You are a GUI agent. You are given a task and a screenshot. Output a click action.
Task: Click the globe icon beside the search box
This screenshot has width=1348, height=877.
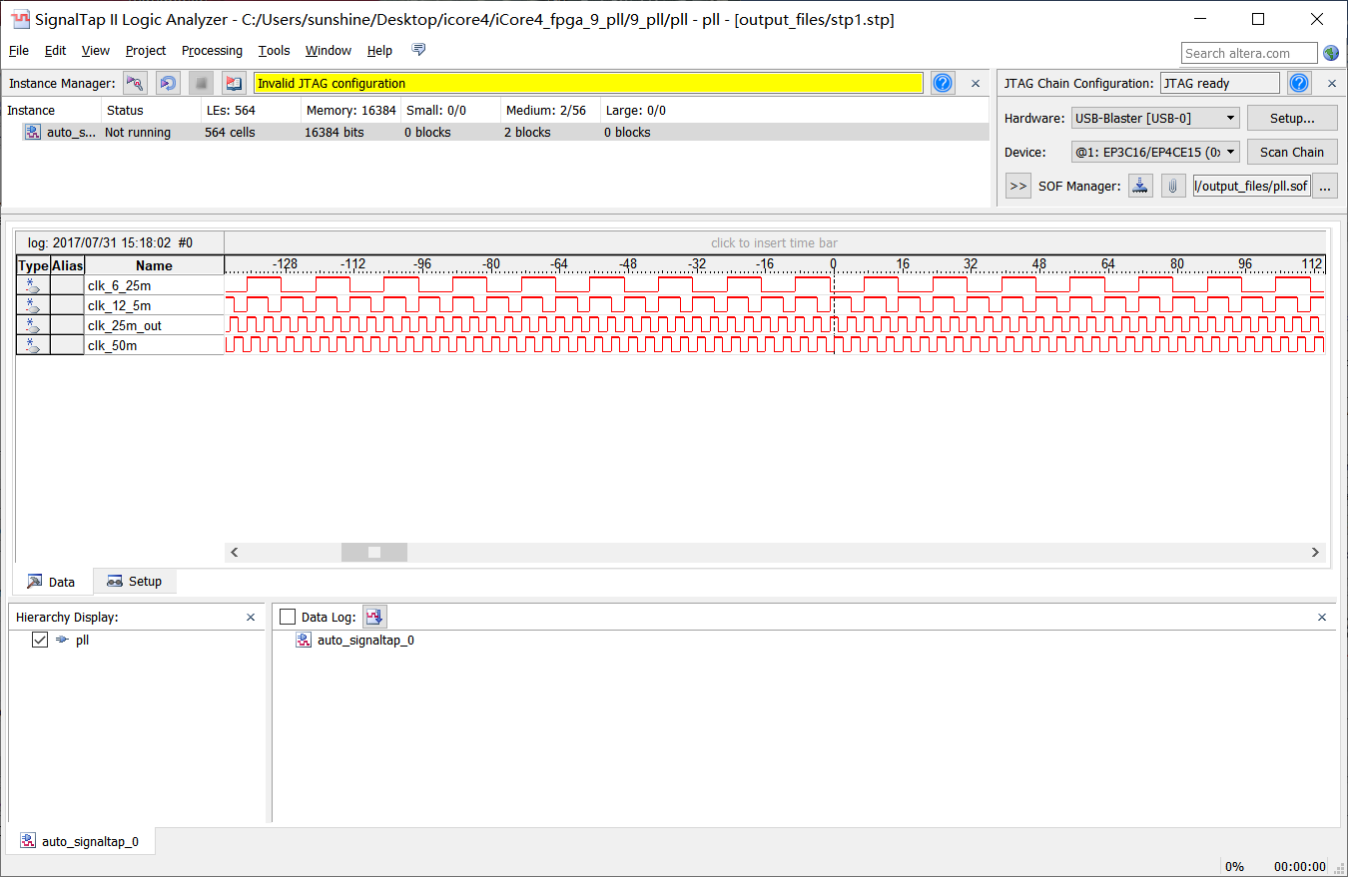click(x=1331, y=53)
